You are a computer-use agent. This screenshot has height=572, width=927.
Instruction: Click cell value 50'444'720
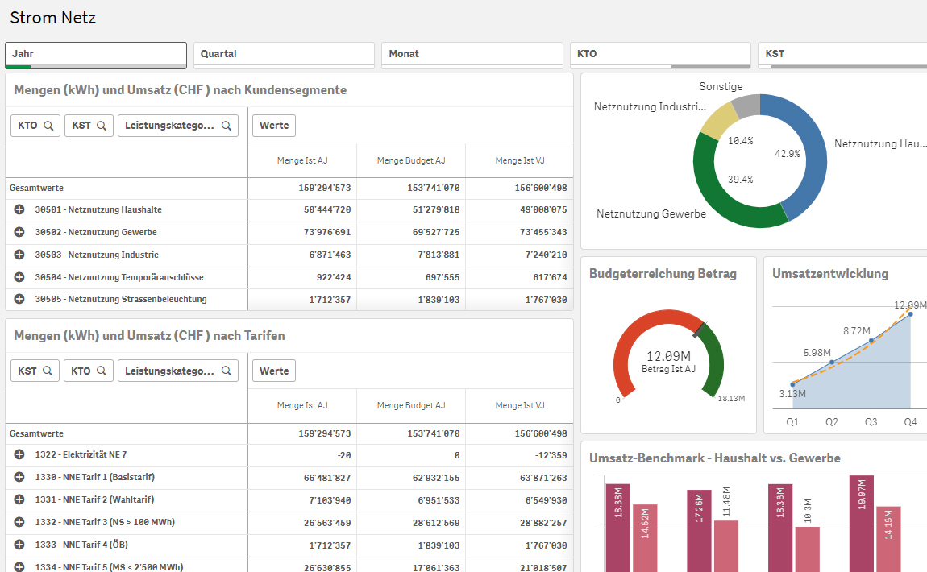(327, 209)
